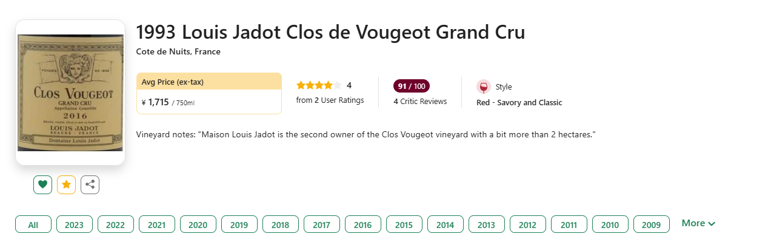The width and height of the screenshot is (771, 248).
Task: Choose the 2016 vintage filter
Action: 363,224
